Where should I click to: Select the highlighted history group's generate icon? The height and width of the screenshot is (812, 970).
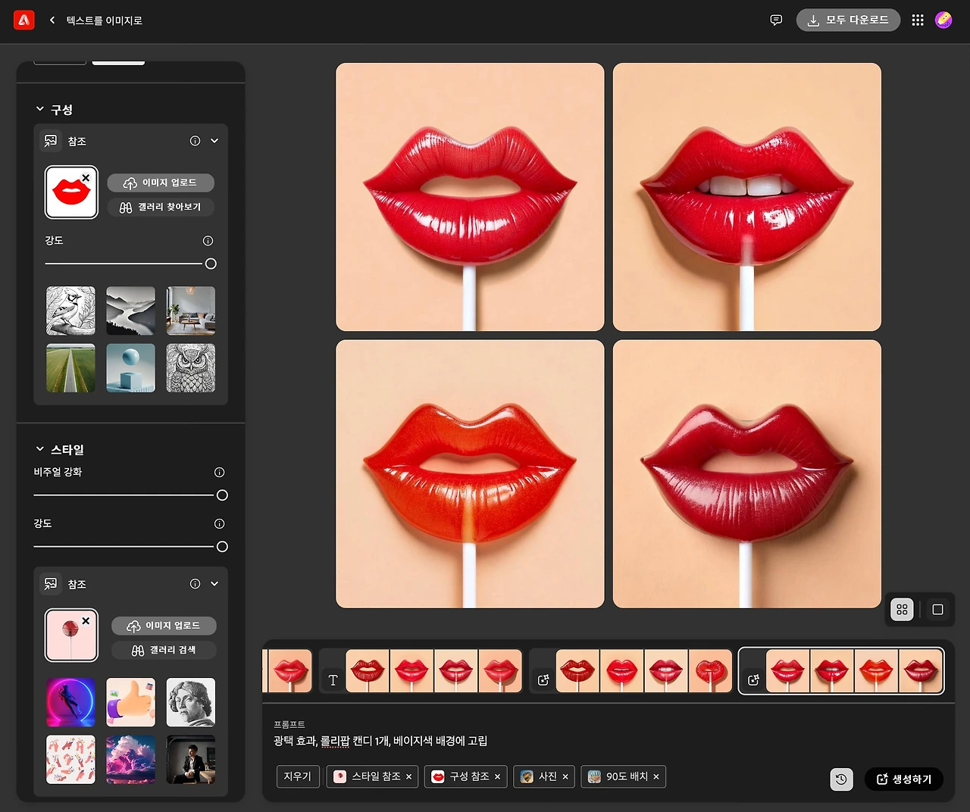753,680
